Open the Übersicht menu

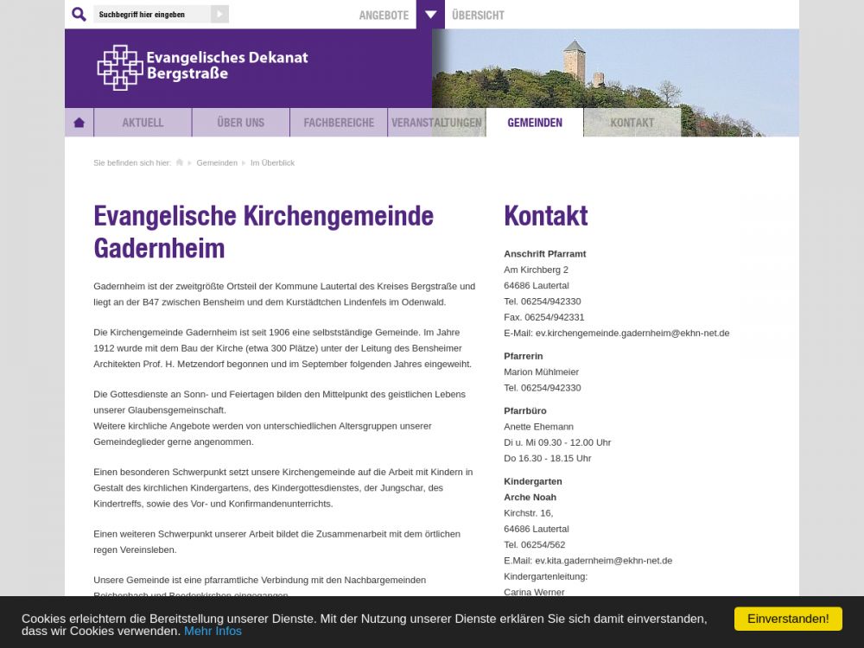tap(478, 15)
